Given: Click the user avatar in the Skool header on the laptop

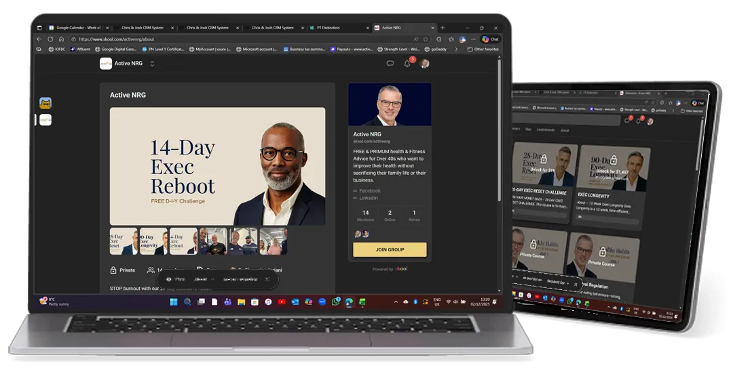Looking at the screenshot, I should (424, 64).
